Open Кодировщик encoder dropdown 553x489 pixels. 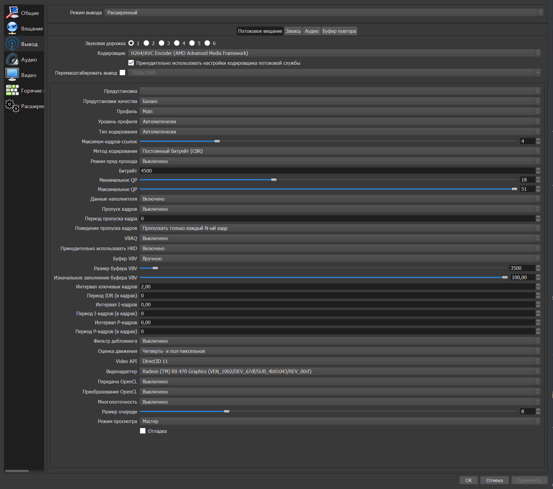pos(334,53)
